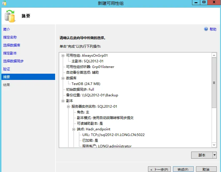
Task: Select the 数据库 row label
Action: (x=71, y=78)
